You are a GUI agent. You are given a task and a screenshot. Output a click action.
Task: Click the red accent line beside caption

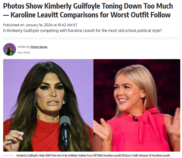pyautogui.click(x=9, y=155)
